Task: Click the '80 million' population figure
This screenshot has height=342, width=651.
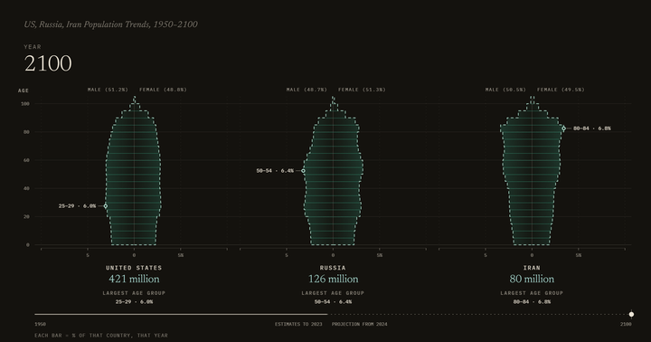Action: tap(532, 279)
